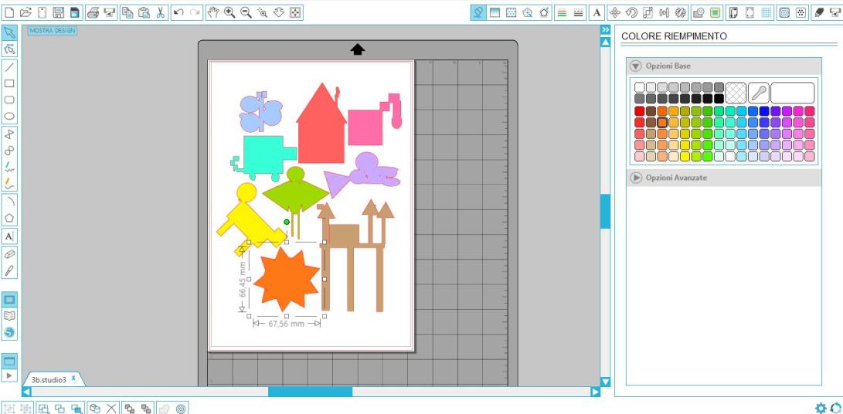Click the MOSTRA DESIGN button

tap(46, 31)
